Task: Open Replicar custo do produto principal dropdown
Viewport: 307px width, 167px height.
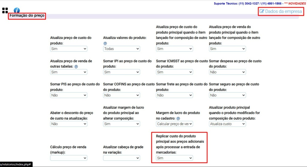Action: pos(174,158)
